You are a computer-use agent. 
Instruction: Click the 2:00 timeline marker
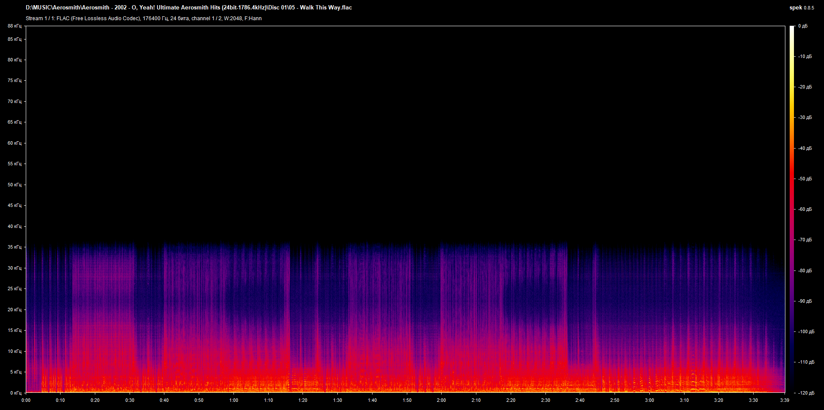click(x=441, y=400)
